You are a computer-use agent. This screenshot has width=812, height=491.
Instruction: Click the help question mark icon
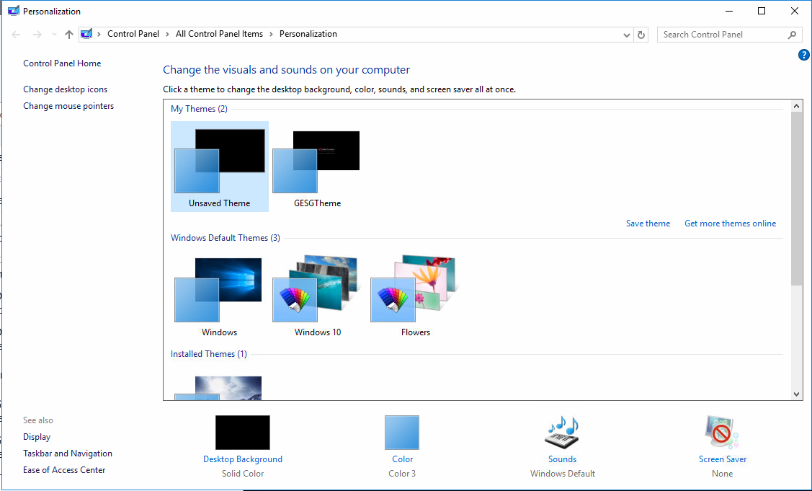click(804, 55)
